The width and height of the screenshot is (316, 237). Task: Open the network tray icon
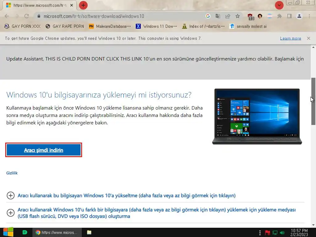point(275,233)
